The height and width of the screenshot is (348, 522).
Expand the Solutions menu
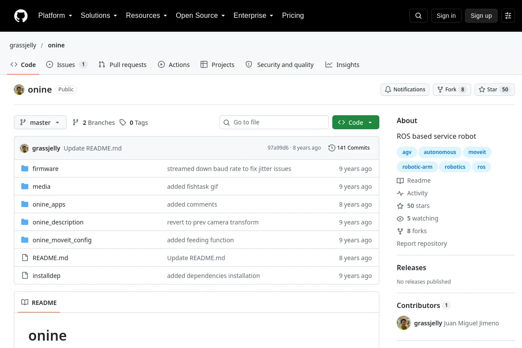pos(99,16)
